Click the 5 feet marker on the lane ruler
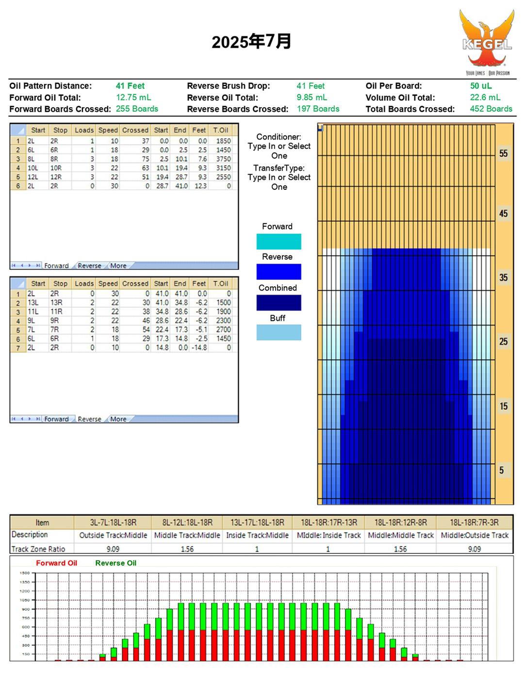Viewport: 524px width, 678px height. pos(502,470)
